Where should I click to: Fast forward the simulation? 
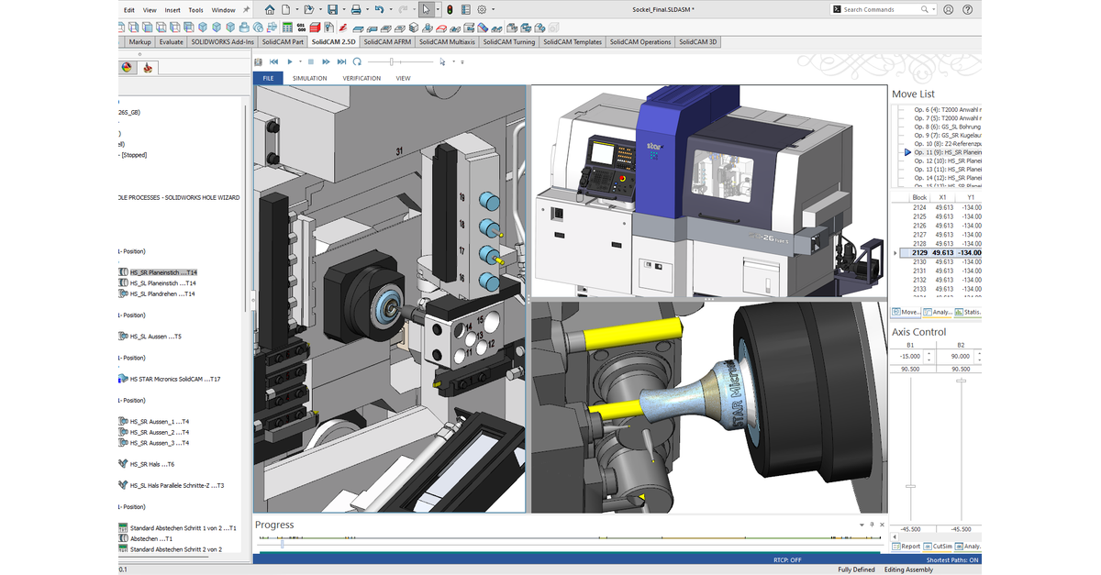coord(326,61)
